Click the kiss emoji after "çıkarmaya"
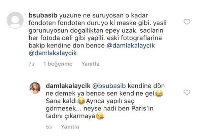The width and height of the screenshot is (202, 138). point(100,116)
